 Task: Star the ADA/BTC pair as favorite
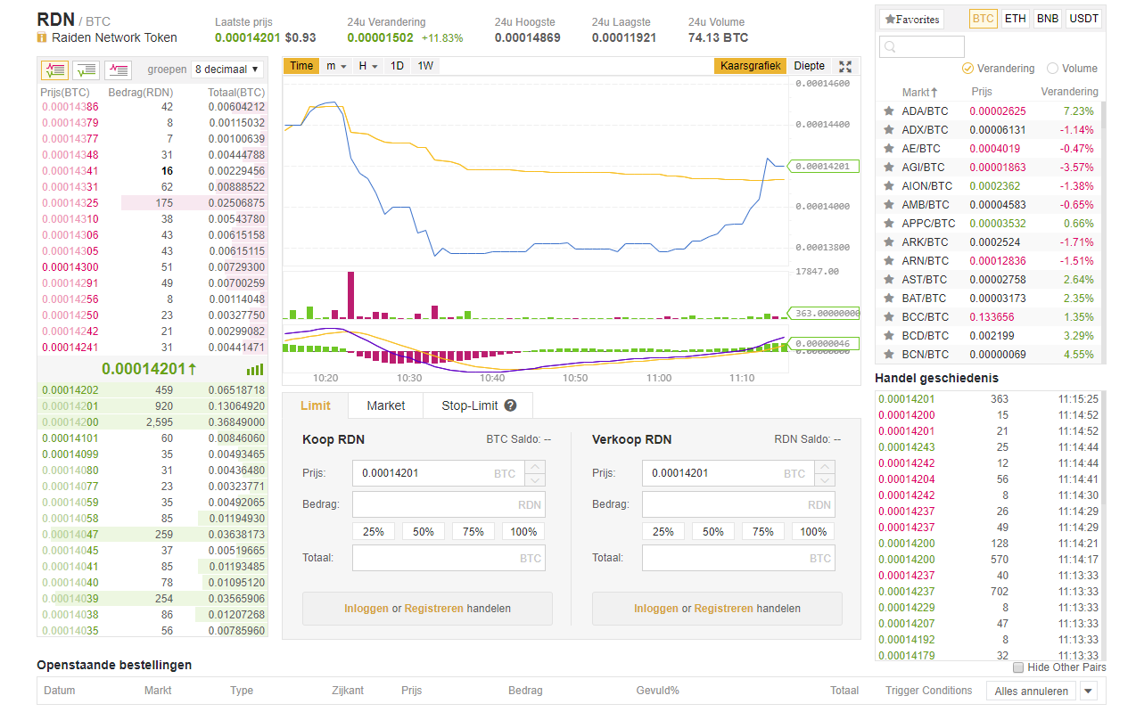[x=889, y=111]
